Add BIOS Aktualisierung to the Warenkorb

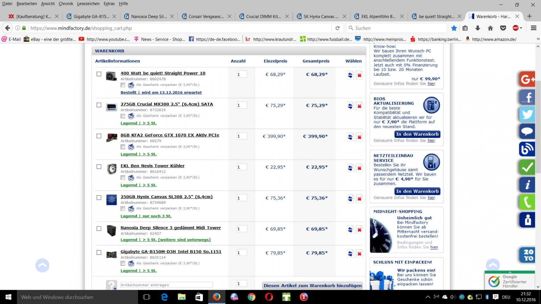pyautogui.click(x=417, y=134)
